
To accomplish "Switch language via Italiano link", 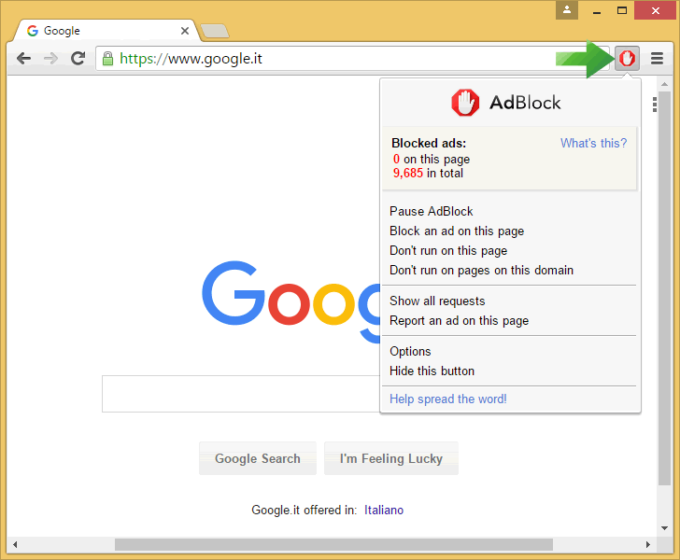I will (384, 510).
